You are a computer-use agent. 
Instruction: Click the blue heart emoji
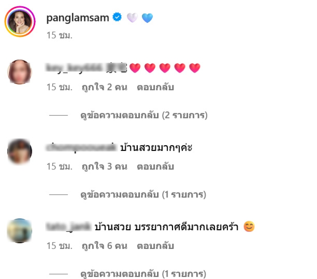point(147,18)
